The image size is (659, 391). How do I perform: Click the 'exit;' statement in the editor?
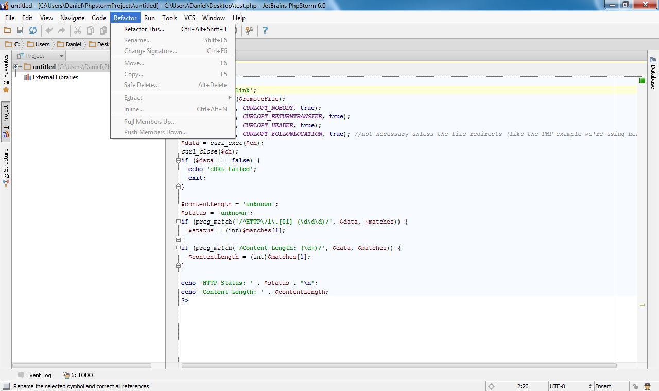197,178
